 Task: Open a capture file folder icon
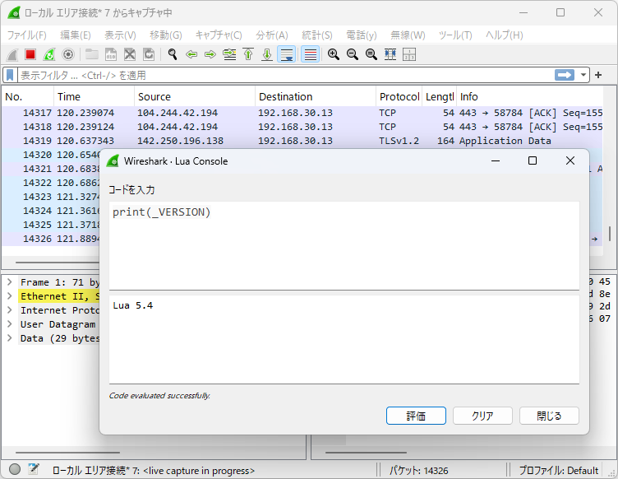[x=92, y=54]
